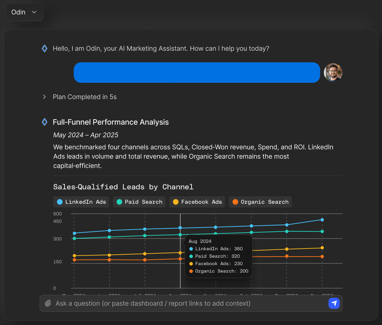The height and width of the screenshot is (325, 382).
Task: Click the May 2024 – Apr 2025 date range
Action: point(86,135)
